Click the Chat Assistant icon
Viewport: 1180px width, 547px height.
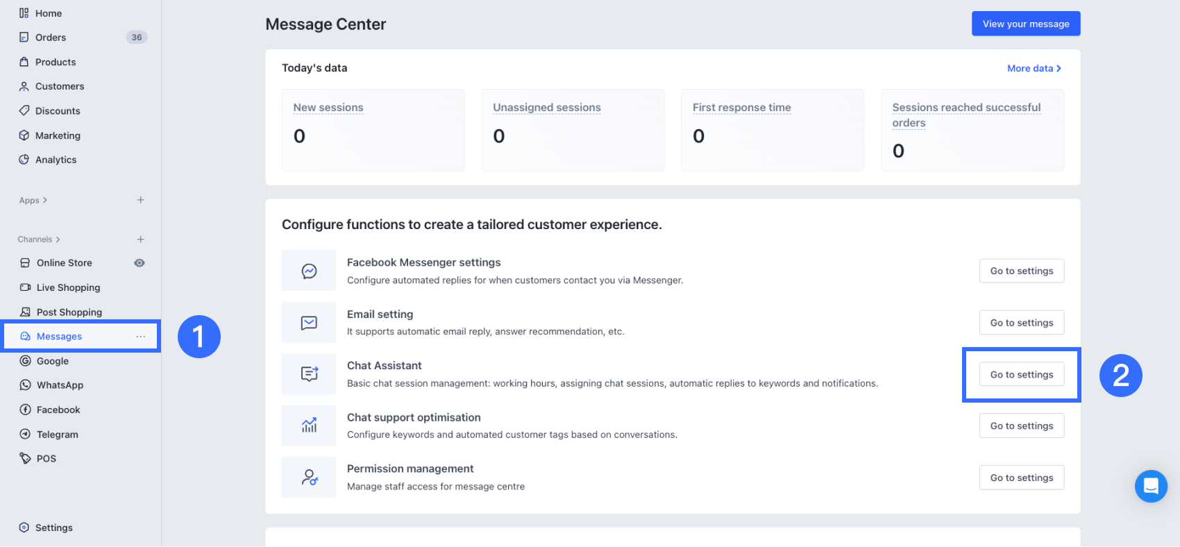(309, 374)
